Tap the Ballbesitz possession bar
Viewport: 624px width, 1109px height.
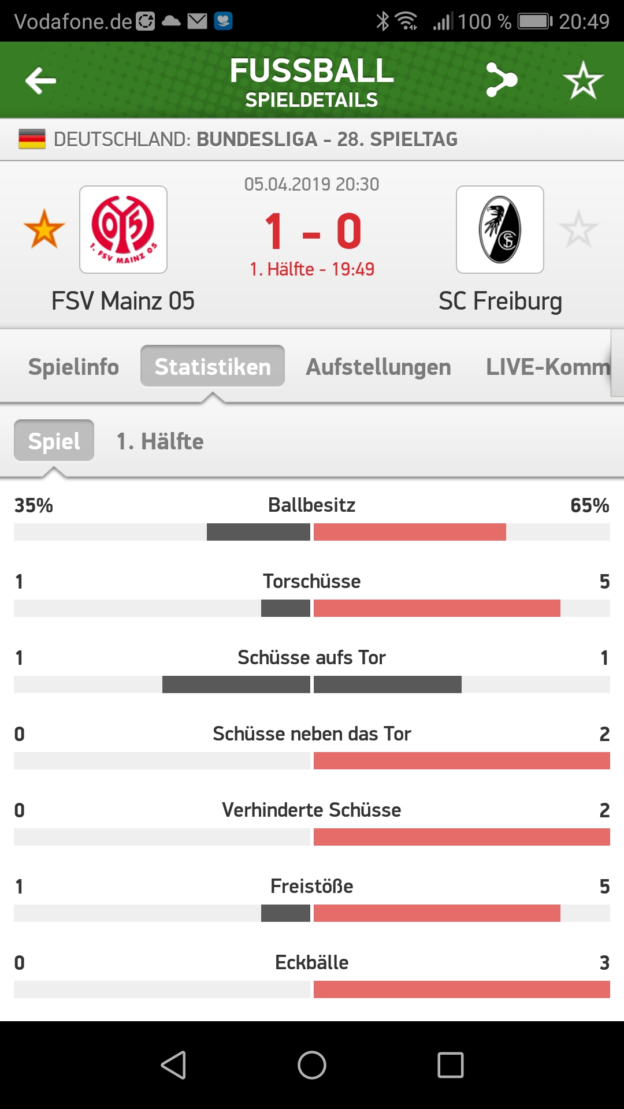coord(312,532)
